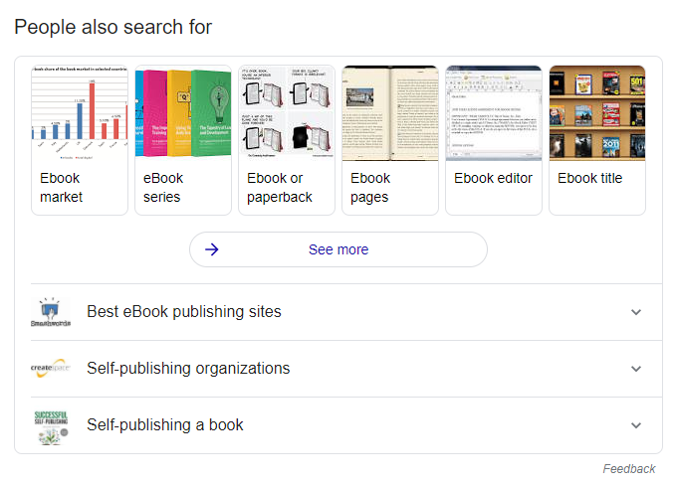
Task: Click the CreateSpace logo icon
Action: coord(51,369)
